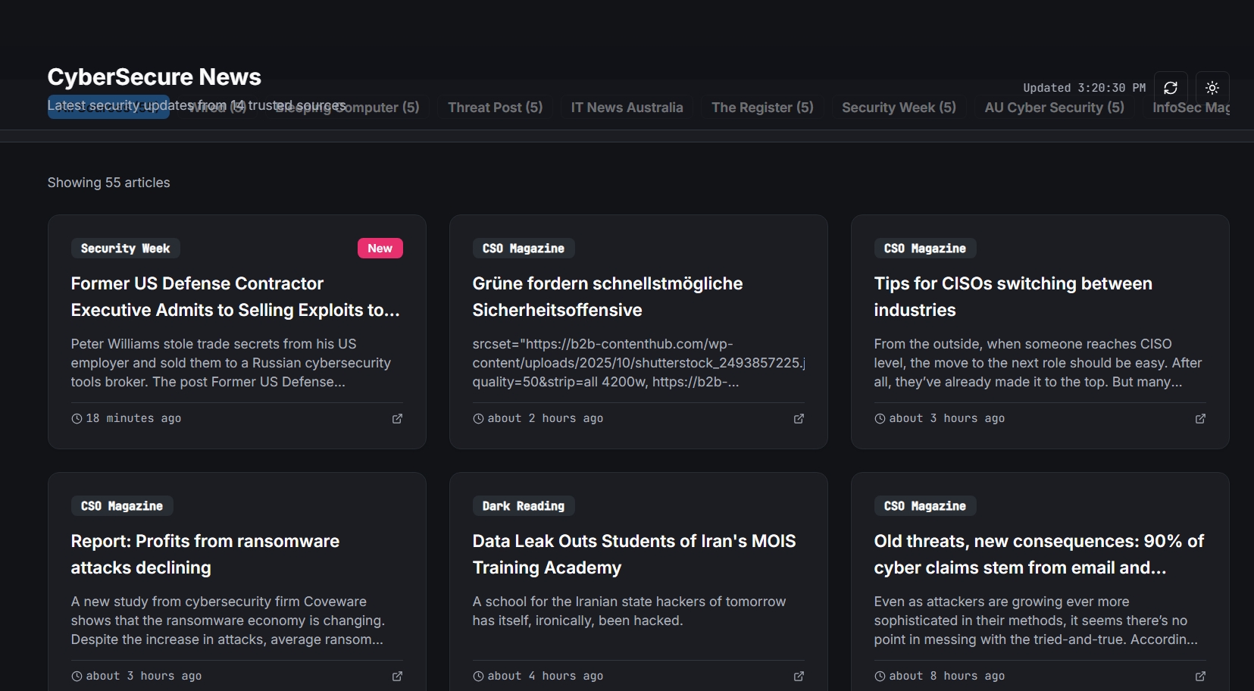Click the Security Week source tag on first card
The width and height of the screenshot is (1254, 691).
tap(125, 249)
